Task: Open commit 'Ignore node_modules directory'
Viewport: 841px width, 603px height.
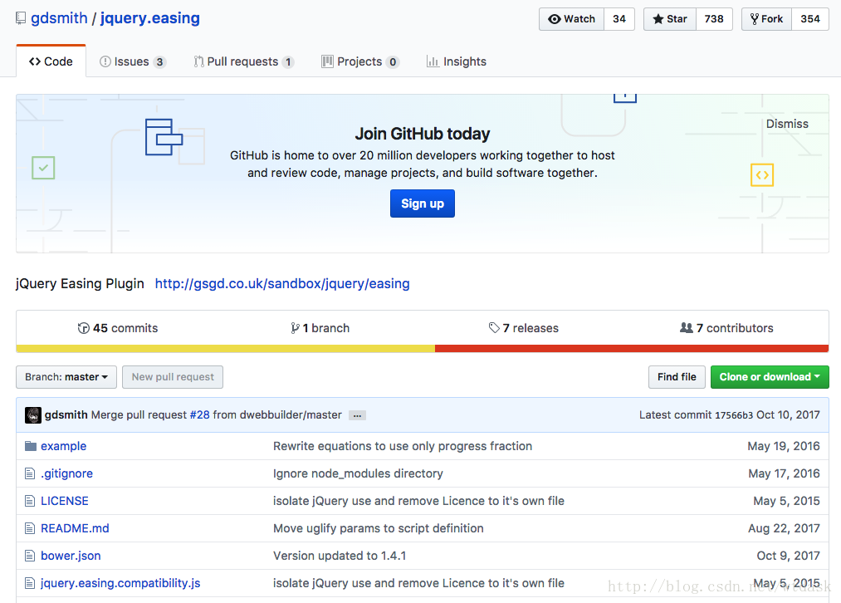Action: click(359, 473)
